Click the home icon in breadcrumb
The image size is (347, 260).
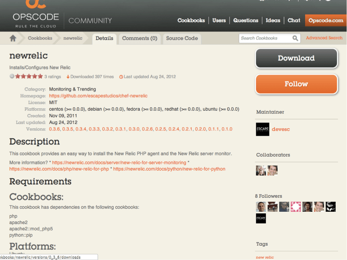[13, 38]
